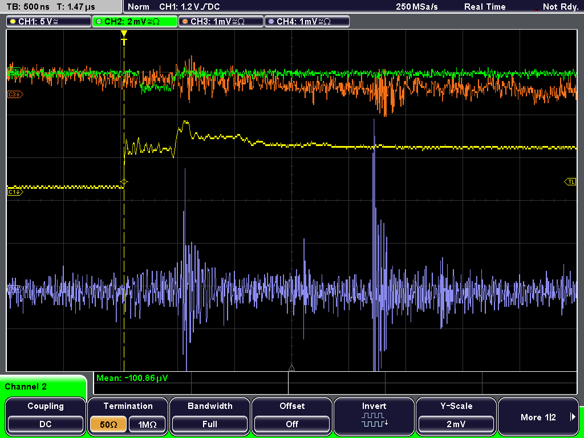Select the CH4 1 mV channel tab
The image size is (584, 438).
(x=307, y=22)
